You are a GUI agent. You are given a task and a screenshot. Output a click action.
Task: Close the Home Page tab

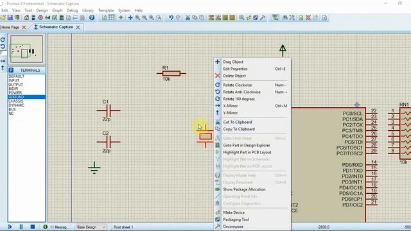coord(24,27)
